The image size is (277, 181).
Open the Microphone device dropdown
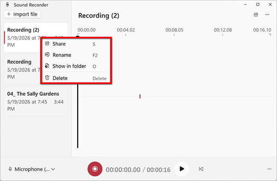click(32, 169)
